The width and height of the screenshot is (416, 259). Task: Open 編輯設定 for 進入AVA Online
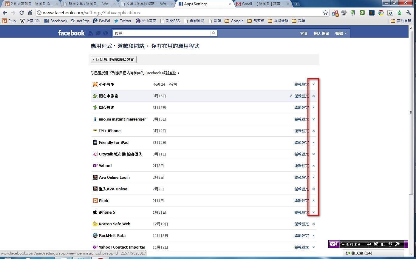tap(301, 189)
